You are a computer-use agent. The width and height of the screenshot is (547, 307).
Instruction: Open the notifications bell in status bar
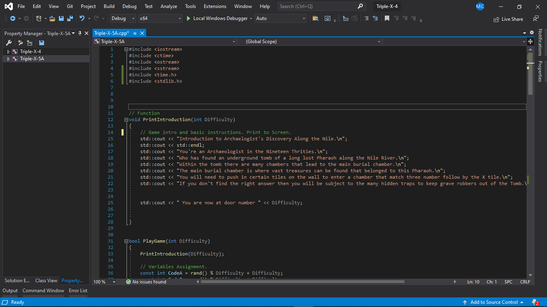(535, 302)
